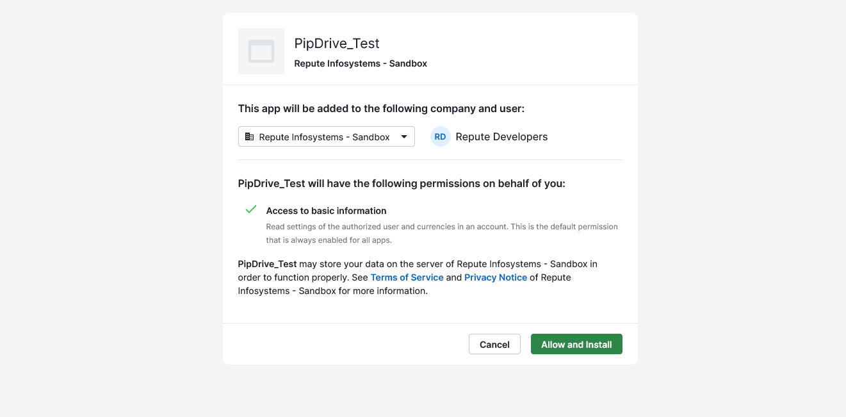The image size is (846, 417).
Task: Click the 'will have the following permissions' heading
Action: (402, 183)
